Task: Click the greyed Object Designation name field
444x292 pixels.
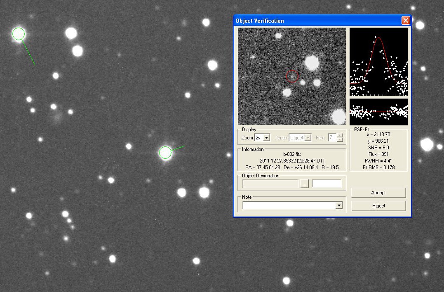Action: (270, 184)
